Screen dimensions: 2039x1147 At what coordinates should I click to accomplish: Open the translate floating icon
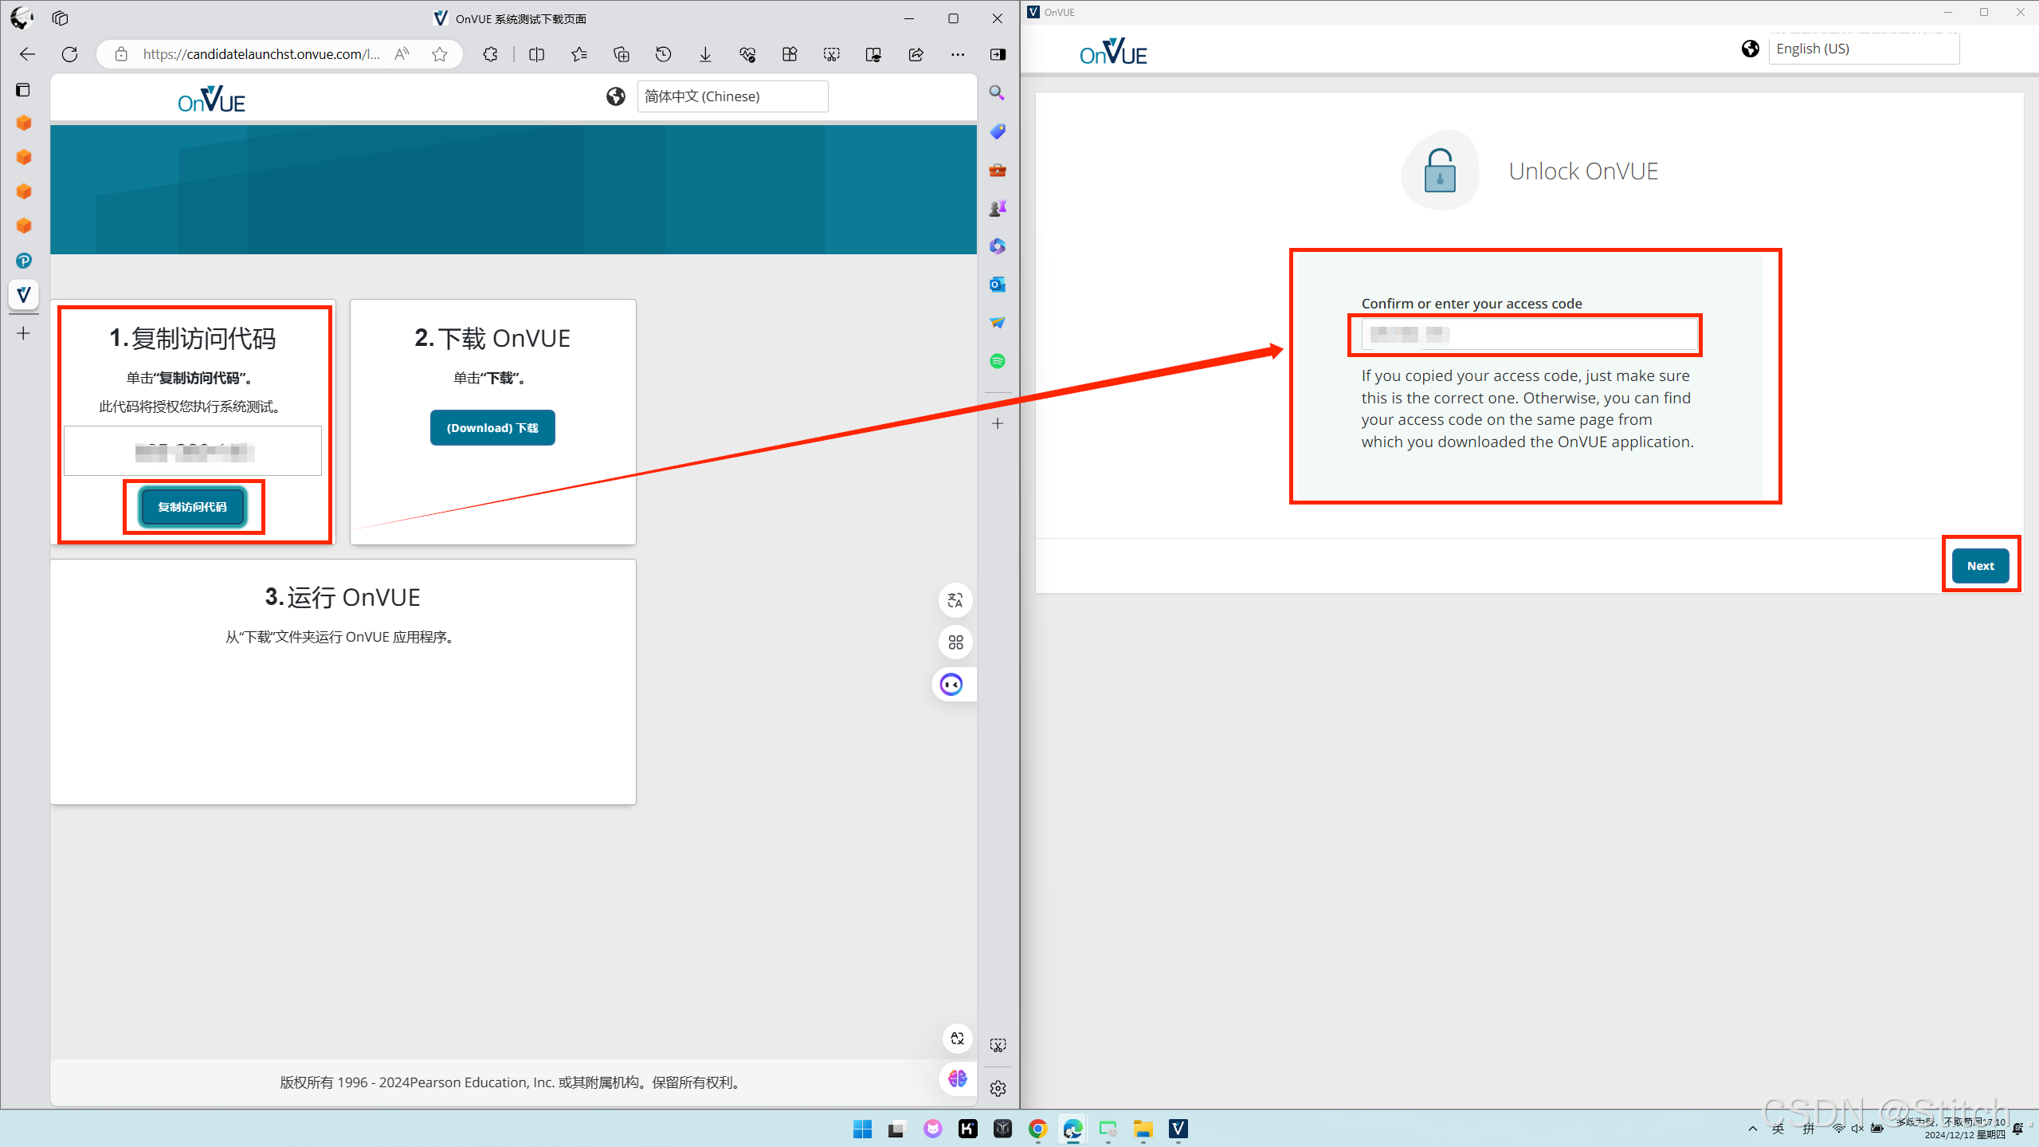pyautogui.click(x=955, y=600)
